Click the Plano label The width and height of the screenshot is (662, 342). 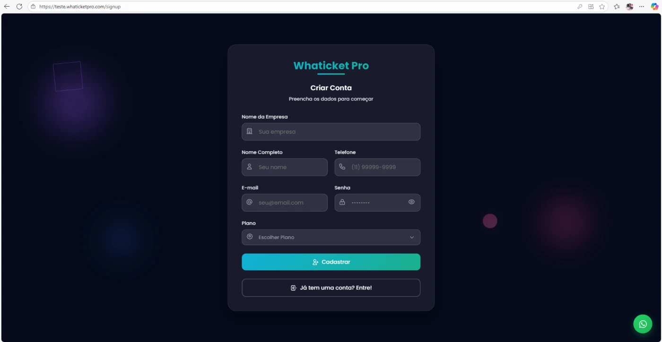(249, 223)
